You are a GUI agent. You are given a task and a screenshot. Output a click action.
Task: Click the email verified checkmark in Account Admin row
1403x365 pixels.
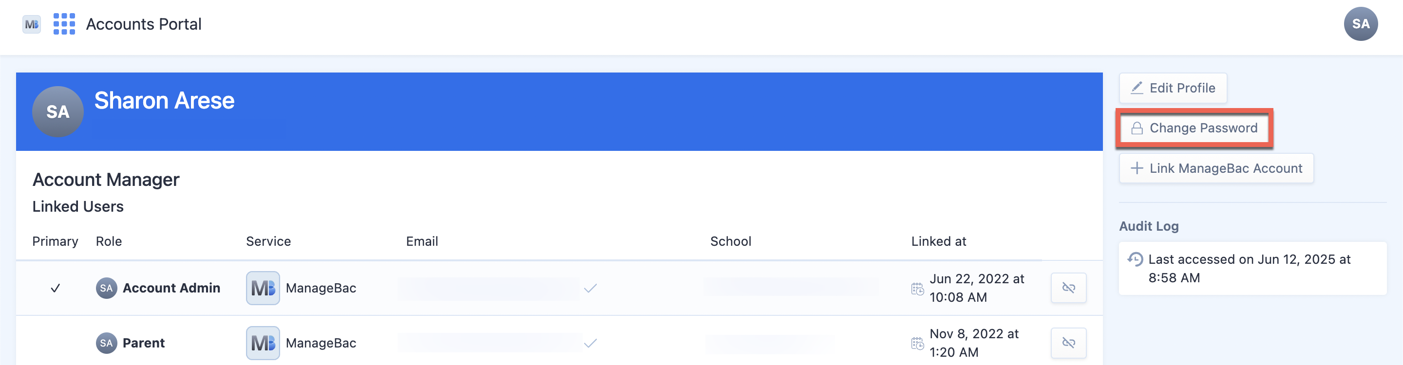pyautogui.click(x=590, y=288)
